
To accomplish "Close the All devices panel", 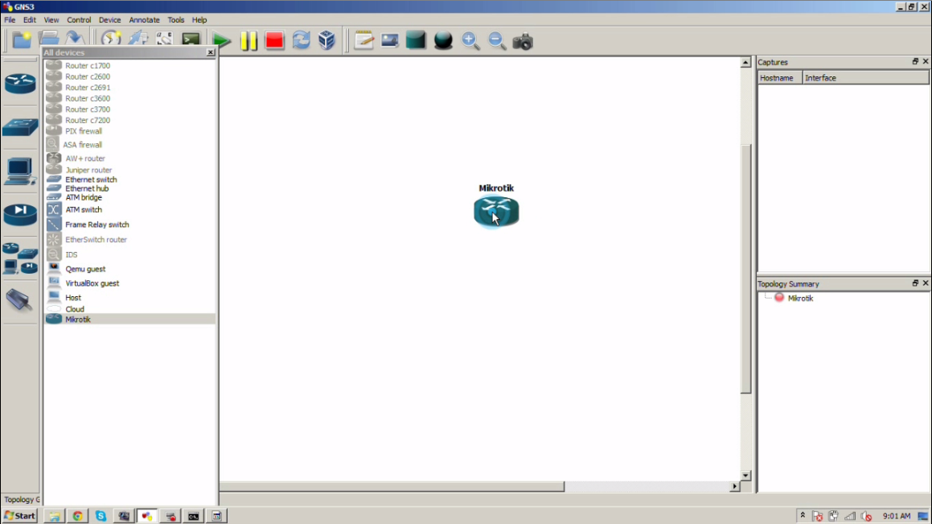I will tap(211, 52).
